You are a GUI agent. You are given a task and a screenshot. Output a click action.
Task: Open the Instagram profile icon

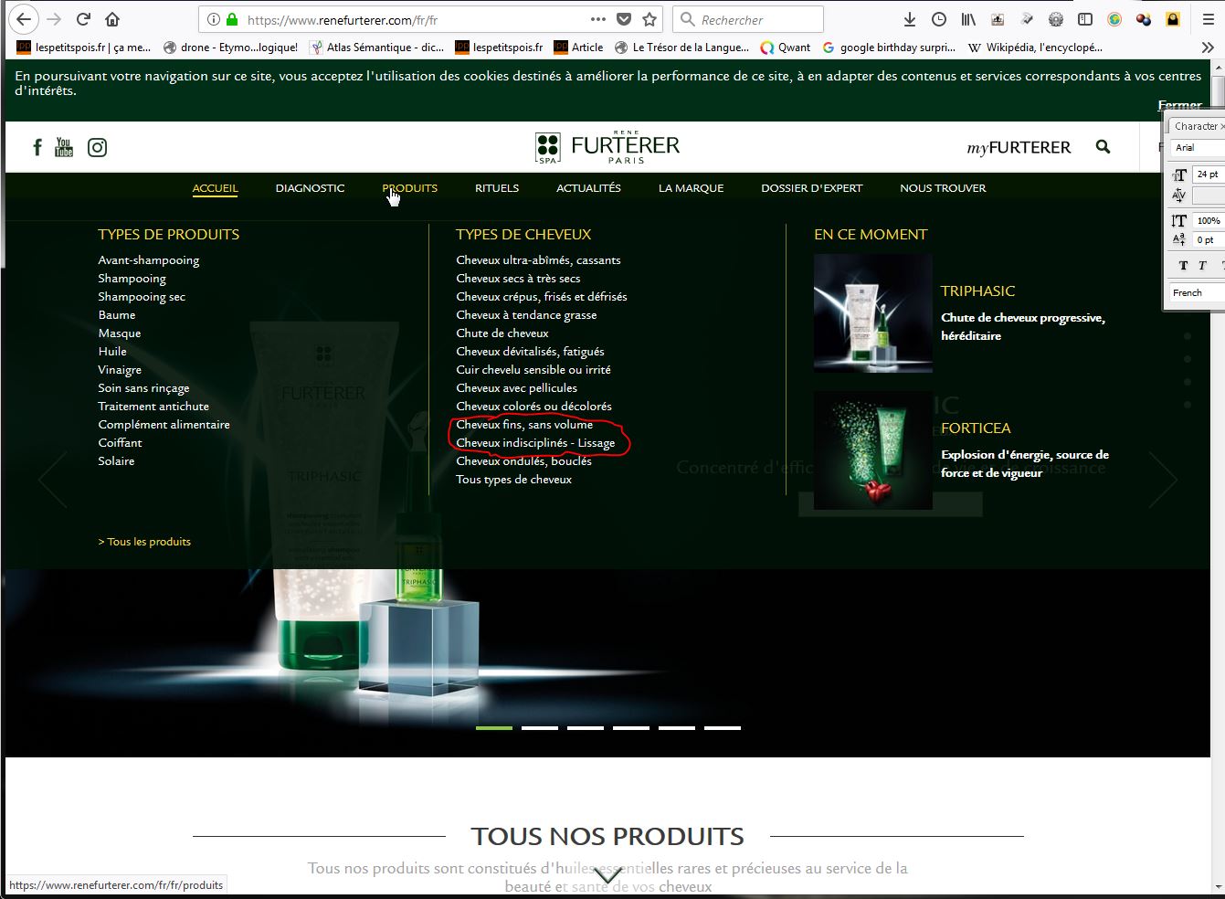coord(97,147)
